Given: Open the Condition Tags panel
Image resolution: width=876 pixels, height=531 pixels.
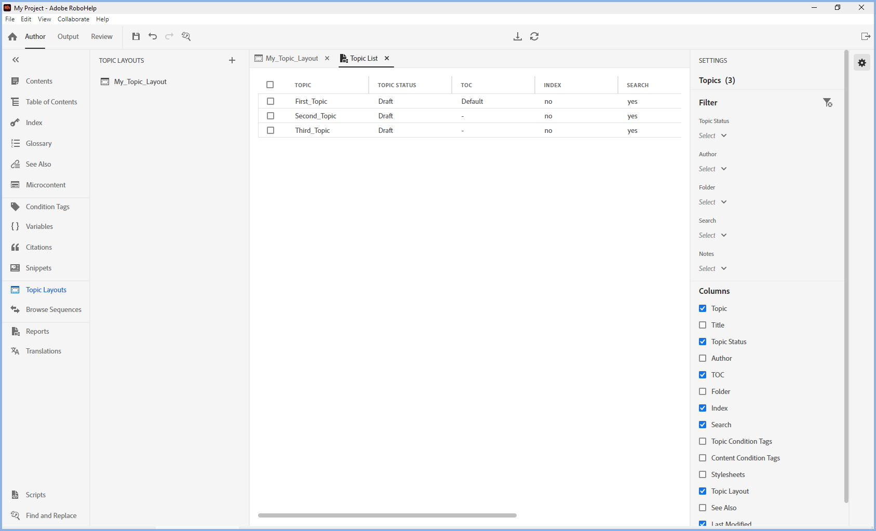Looking at the screenshot, I should 47,207.
